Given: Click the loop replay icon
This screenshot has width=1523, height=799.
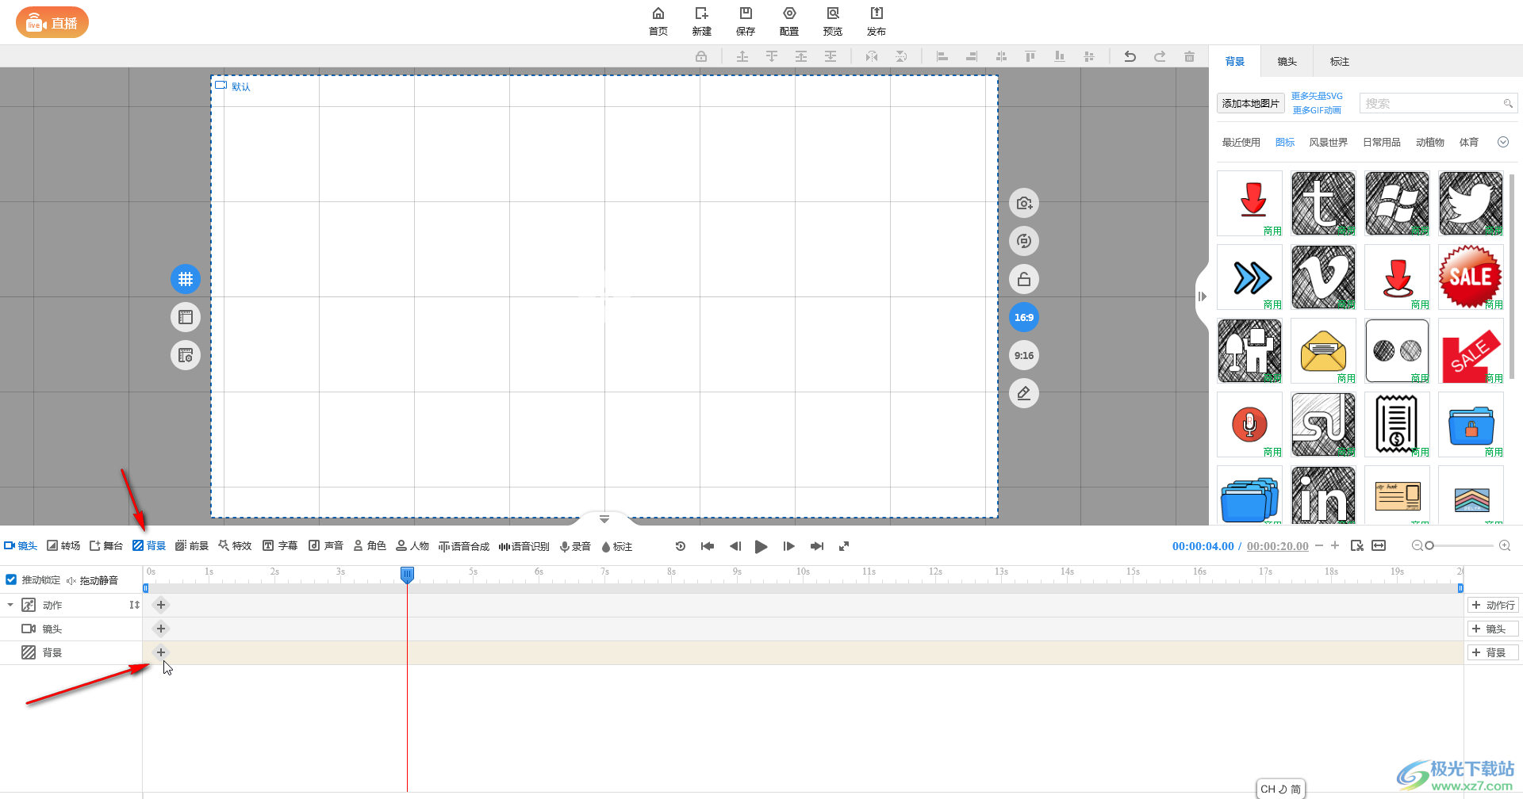Looking at the screenshot, I should pyautogui.click(x=680, y=546).
